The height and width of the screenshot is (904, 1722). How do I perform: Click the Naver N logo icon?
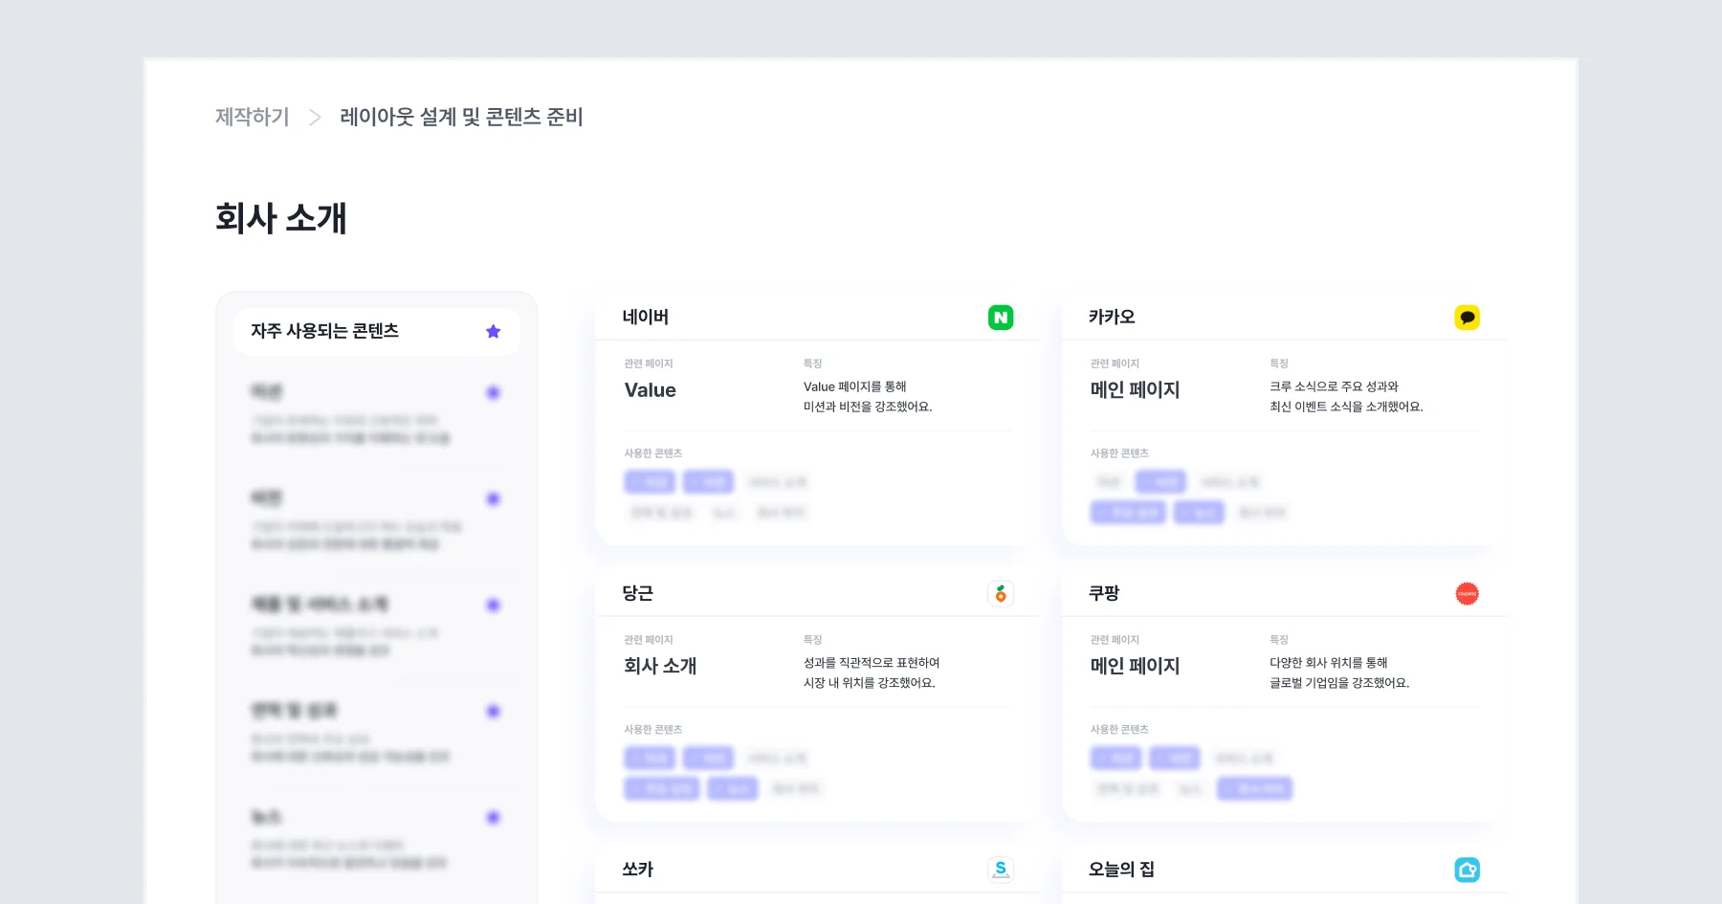pos(1001,317)
